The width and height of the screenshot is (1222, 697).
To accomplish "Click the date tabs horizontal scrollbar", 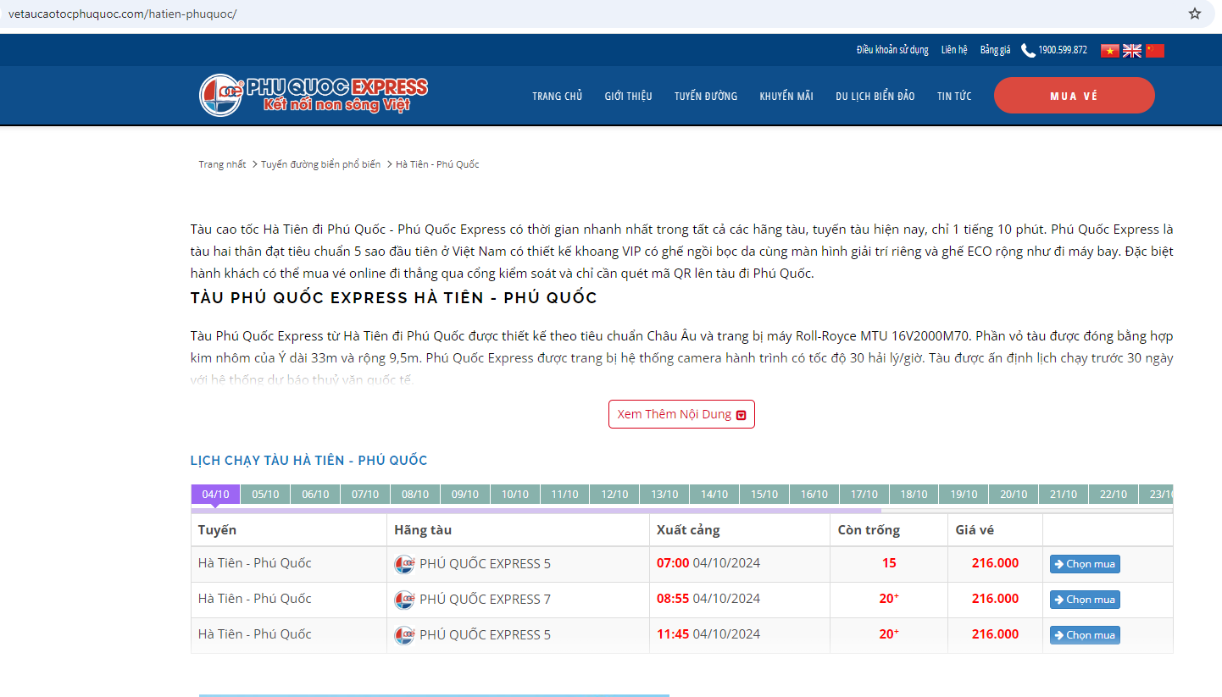I will click(x=536, y=511).
